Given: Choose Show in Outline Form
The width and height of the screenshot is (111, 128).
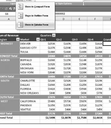Looking at the screenshot, I should pos(35,16).
